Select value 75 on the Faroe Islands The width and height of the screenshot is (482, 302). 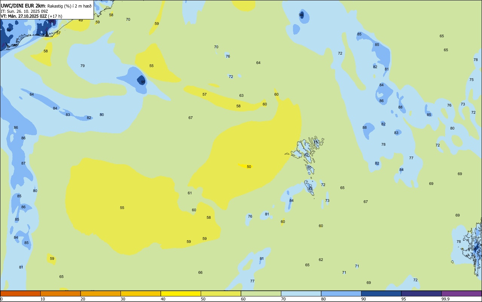316,142
